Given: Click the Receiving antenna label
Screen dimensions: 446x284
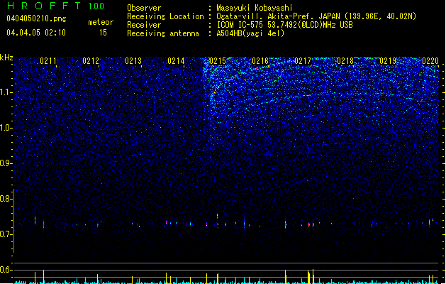Looking at the screenshot, I should 163,33.
